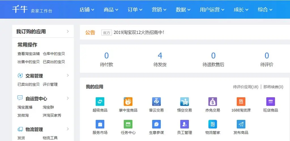The height and width of the screenshot is (141, 290).
Task: Open the 超级商品 app icon
Action: pos(100,102)
